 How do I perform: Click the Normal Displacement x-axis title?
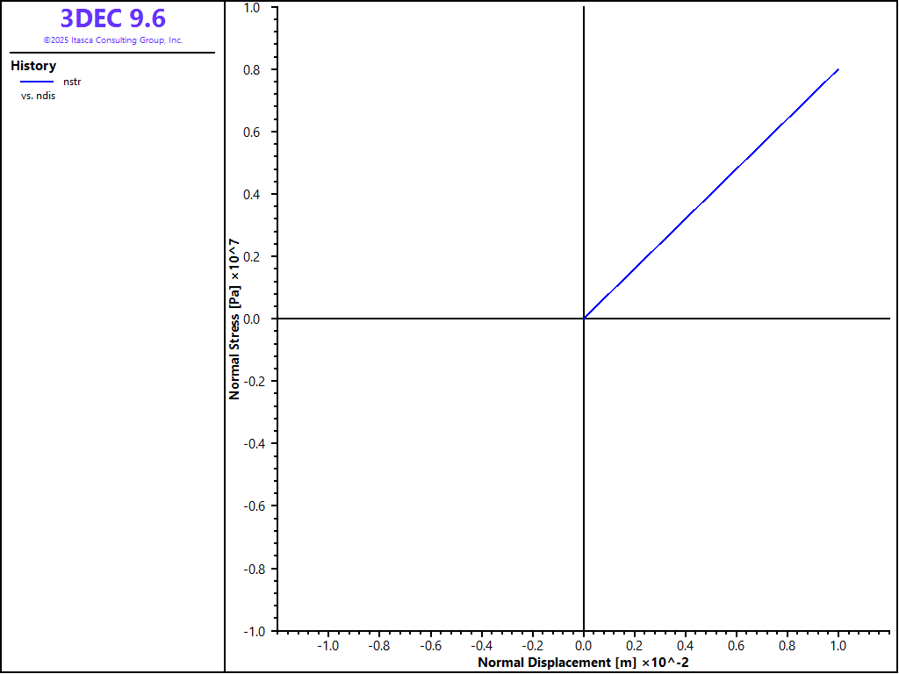point(582,663)
